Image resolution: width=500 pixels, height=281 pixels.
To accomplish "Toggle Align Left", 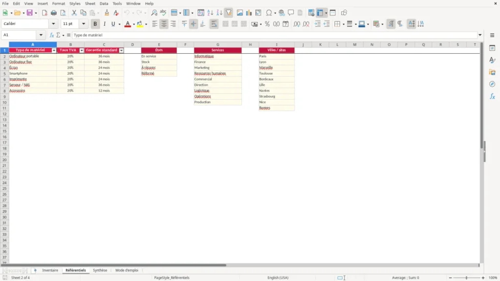I will pos(155,24).
